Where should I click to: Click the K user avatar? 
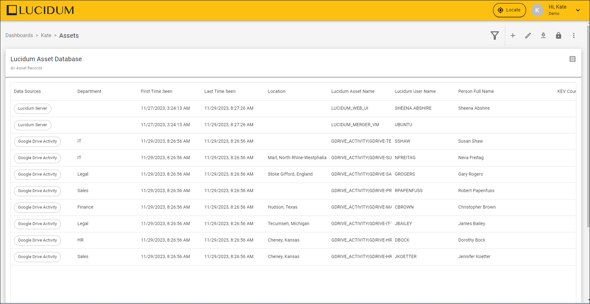[x=537, y=10]
